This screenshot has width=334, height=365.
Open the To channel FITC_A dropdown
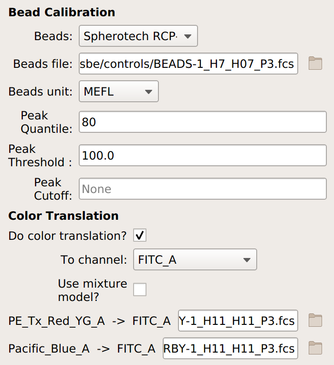click(x=195, y=259)
